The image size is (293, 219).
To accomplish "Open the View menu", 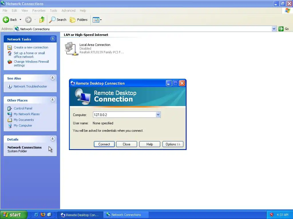I will (25, 11).
